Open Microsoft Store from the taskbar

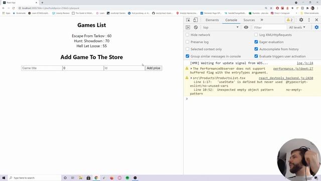coord(88,177)
